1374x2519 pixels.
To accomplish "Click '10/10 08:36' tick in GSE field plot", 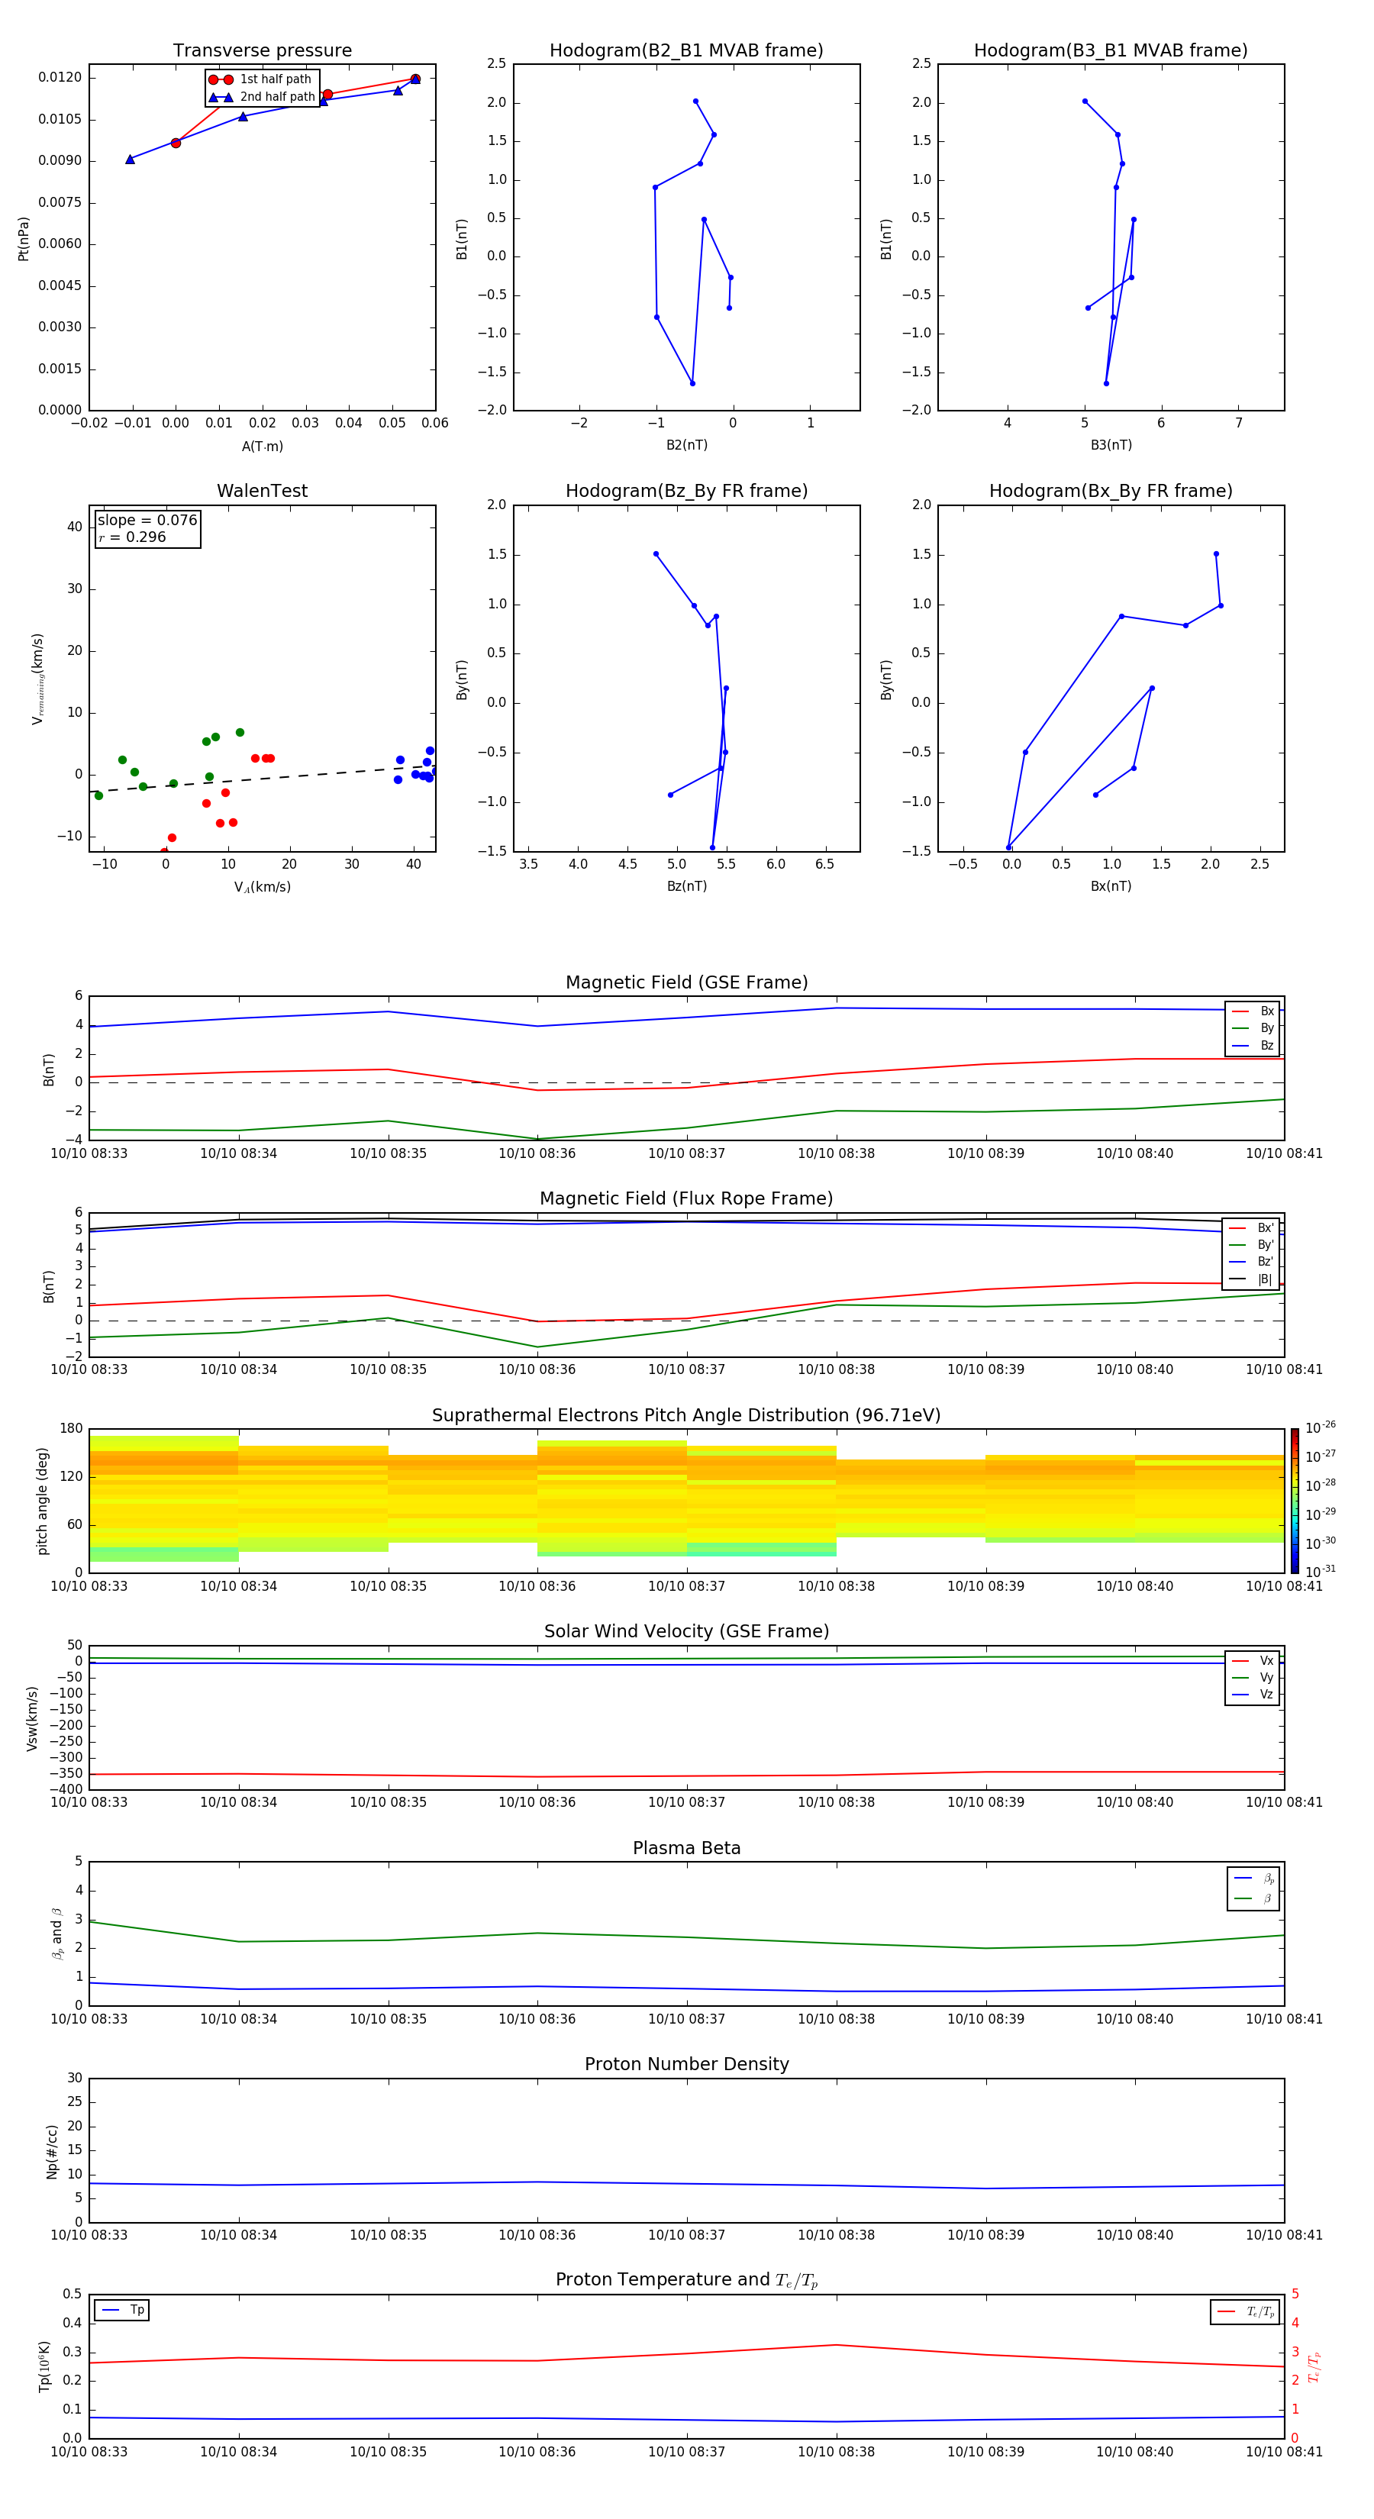I will (537, 1154).
